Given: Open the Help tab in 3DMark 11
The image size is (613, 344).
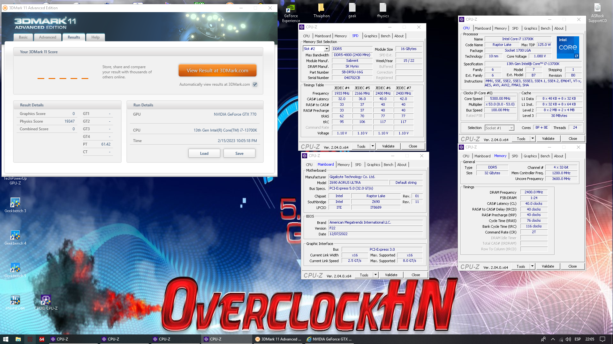Looking at the screenshot, I should (x=95, y=37).
